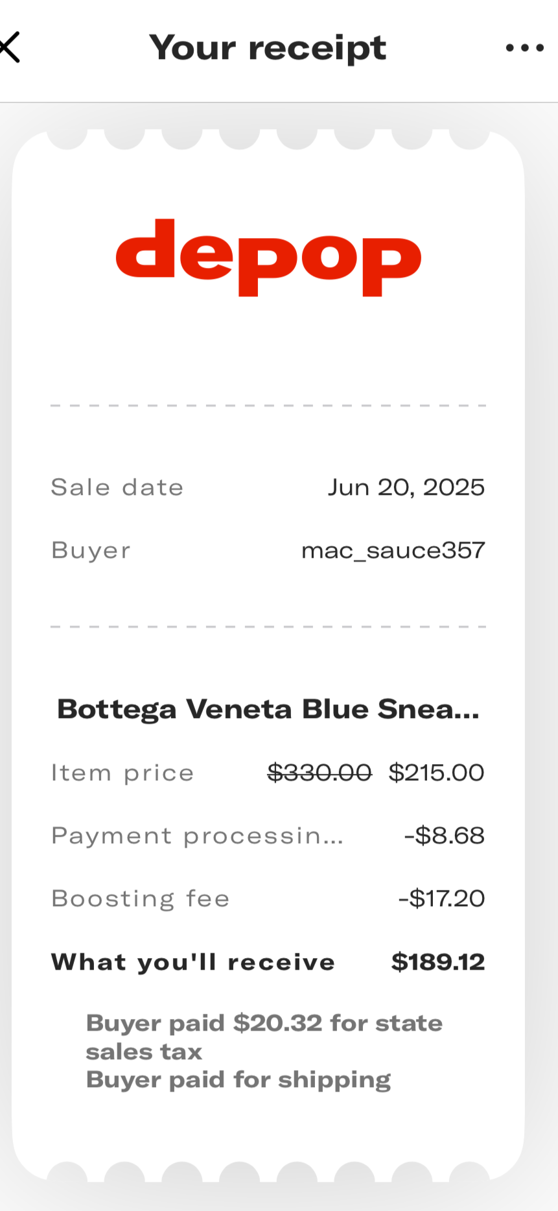Open the Bottega Veneta Blue Sneaker item title

(268, 709)
